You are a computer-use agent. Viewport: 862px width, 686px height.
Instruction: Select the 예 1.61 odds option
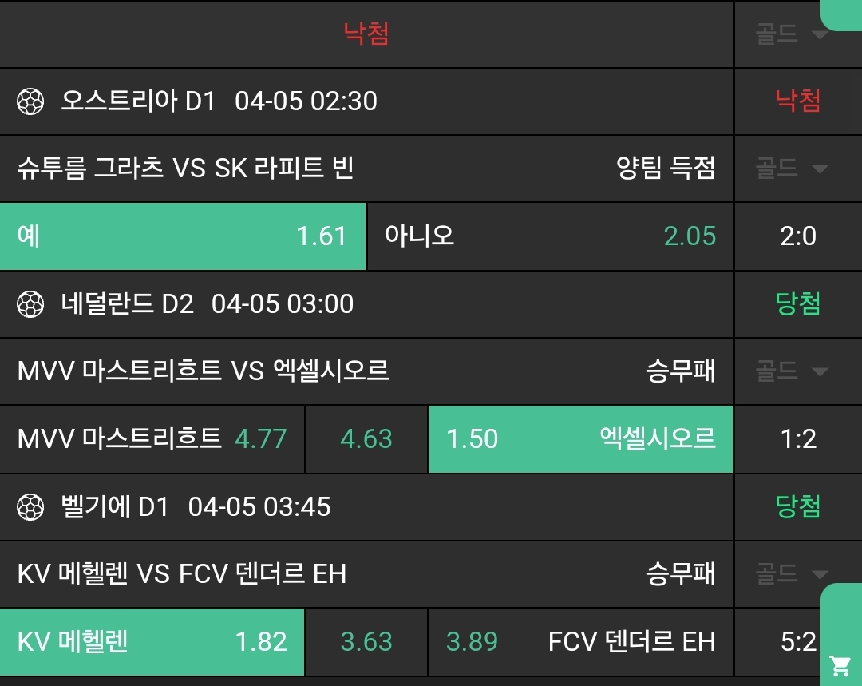coord(183,236)
